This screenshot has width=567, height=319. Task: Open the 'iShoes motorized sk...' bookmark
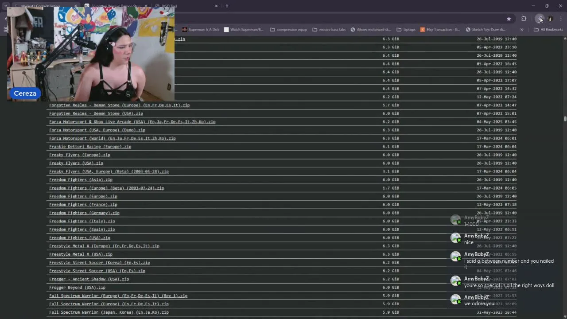coord(371,30)
